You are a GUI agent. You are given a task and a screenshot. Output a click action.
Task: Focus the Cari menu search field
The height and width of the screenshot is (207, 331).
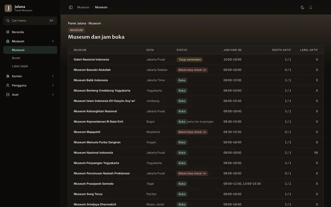[30, 21]
